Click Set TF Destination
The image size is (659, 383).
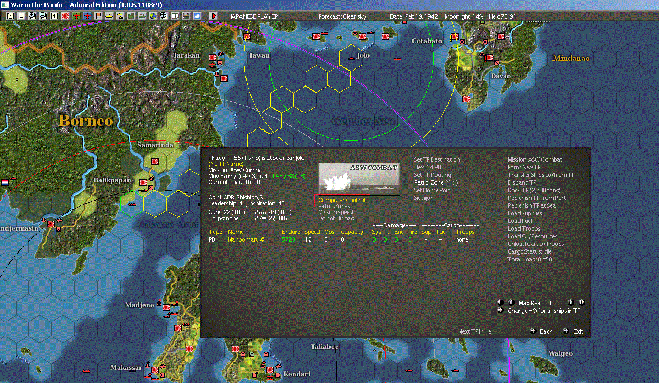point(437,159)
